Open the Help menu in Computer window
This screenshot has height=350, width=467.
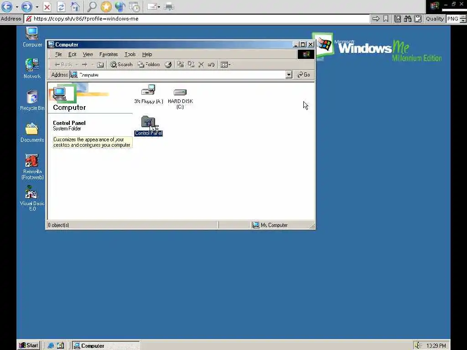[147, 55]
